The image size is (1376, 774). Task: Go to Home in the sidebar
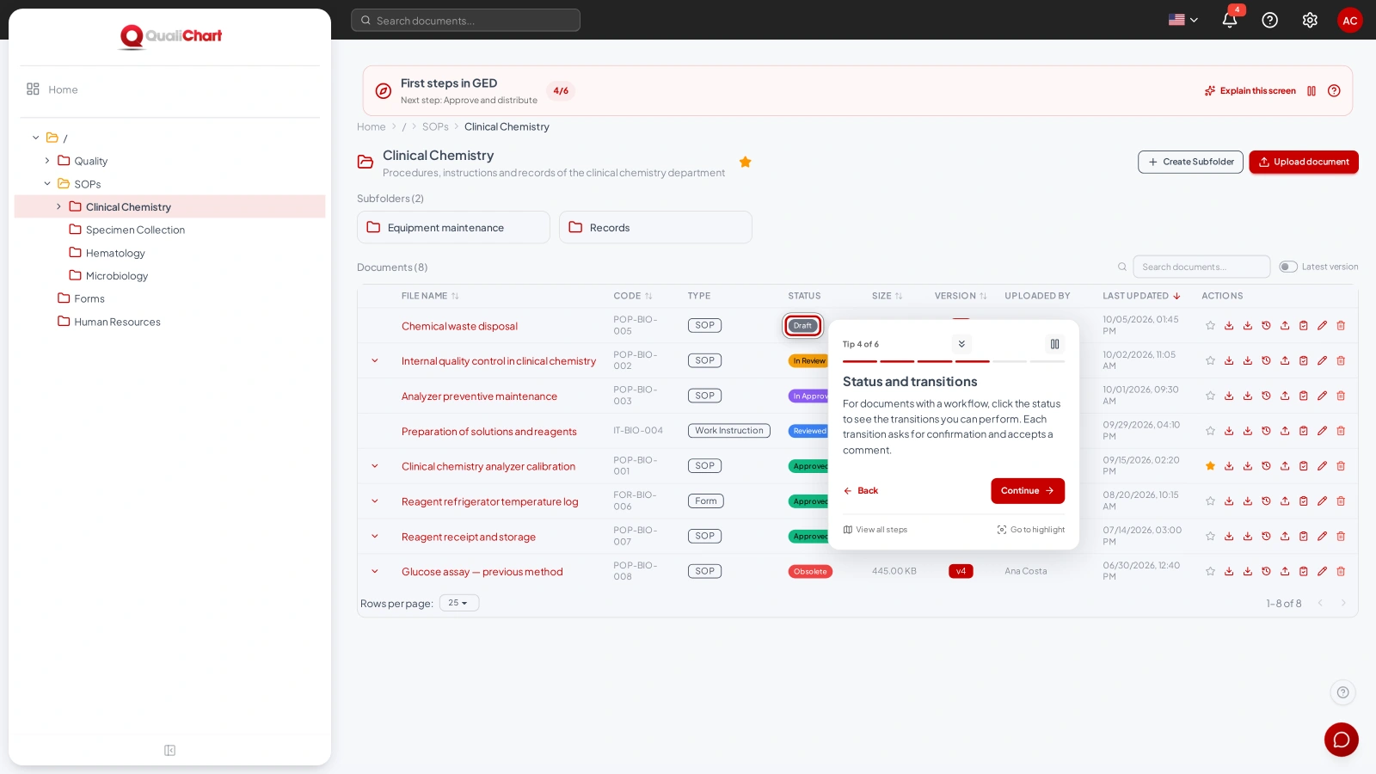click(63, 89)
